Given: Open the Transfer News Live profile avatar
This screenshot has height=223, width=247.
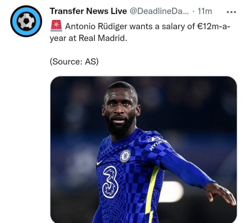Looking at the screenshot, I should click(x=26, y=21).
